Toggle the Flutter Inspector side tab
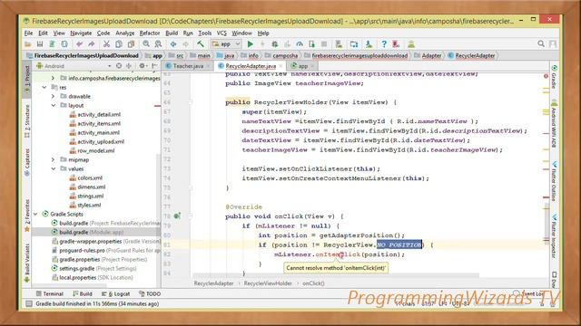Viewport: 581px width, 326px height. pos(554,236)
